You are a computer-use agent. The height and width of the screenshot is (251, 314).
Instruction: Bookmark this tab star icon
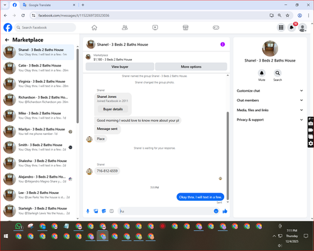coord(288,16)
